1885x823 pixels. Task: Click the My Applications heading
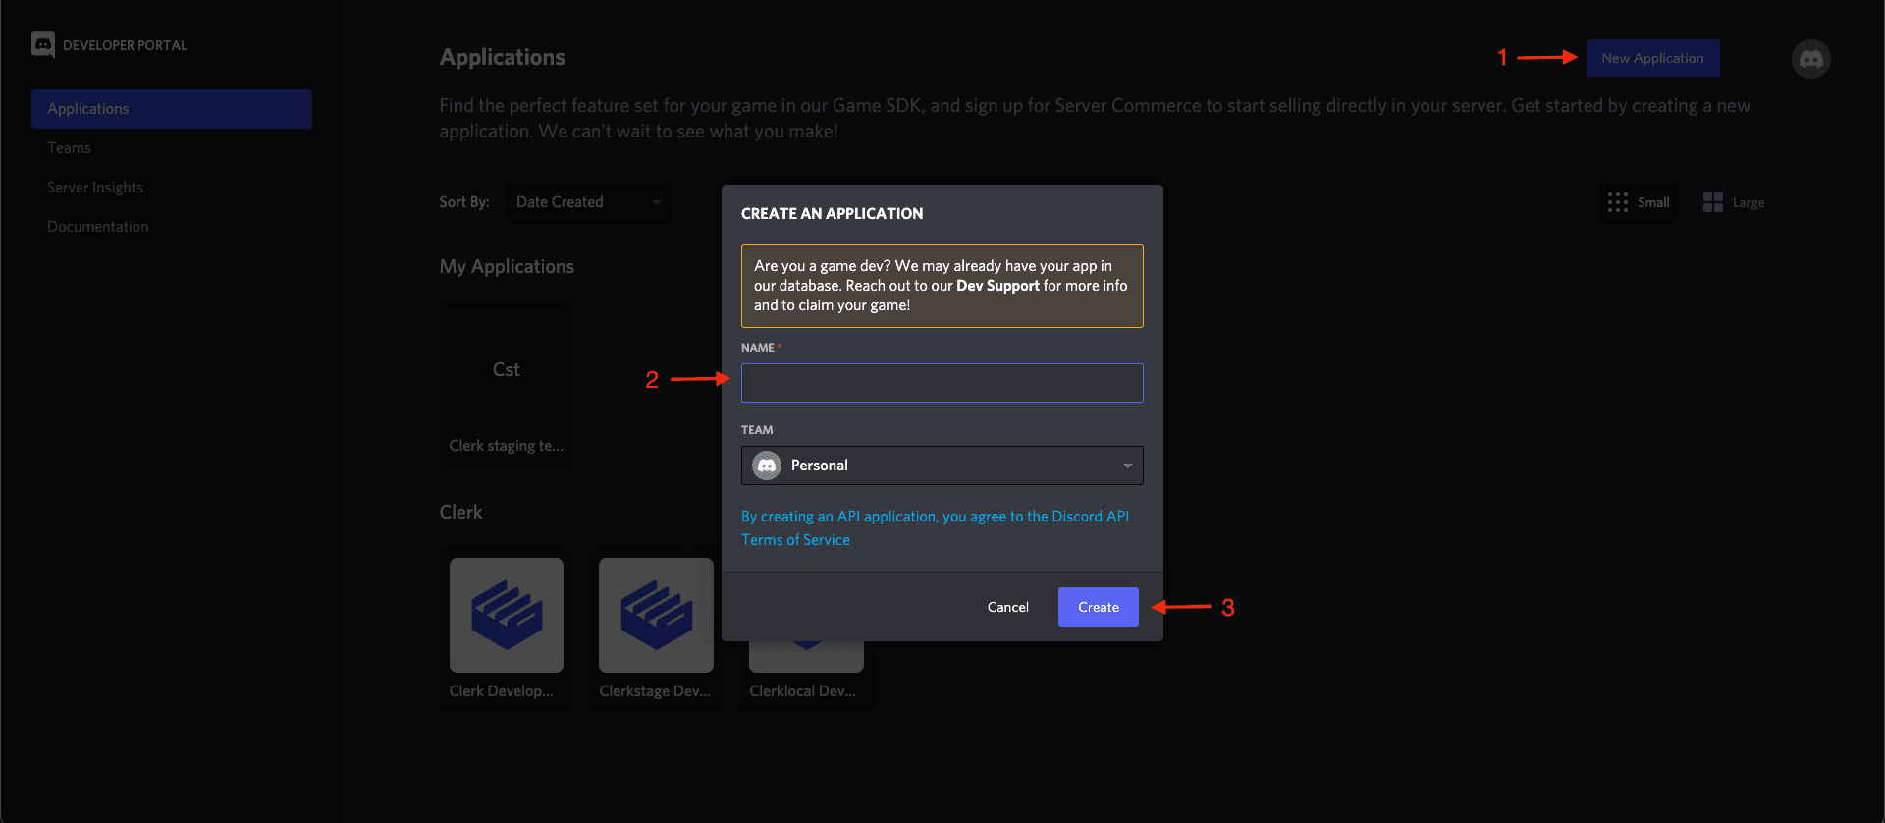(x=507, y=267)
